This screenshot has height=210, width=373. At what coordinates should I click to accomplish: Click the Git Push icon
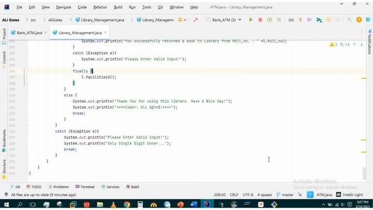(319, 20)
